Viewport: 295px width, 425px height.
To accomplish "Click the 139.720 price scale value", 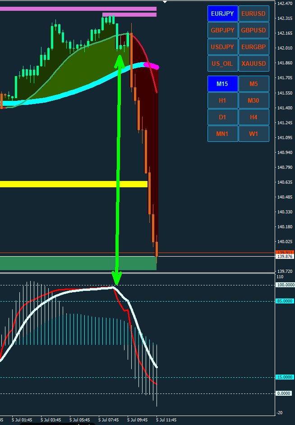I will click(285, 271).
